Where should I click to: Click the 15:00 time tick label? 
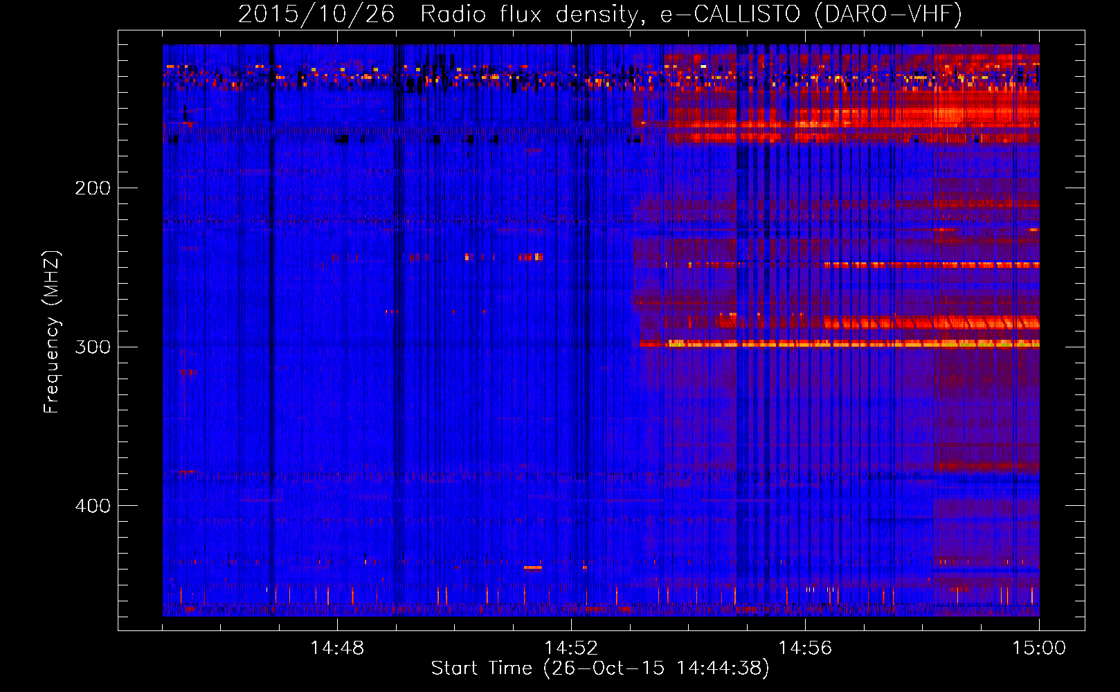(x=1039, y=648)
